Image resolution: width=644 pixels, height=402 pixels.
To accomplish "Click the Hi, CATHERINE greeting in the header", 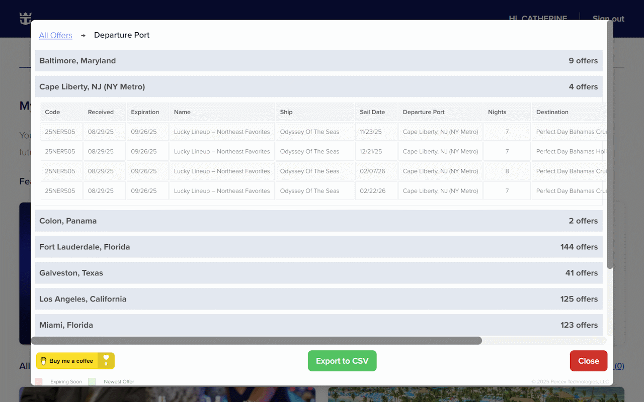I will point(538,19).
